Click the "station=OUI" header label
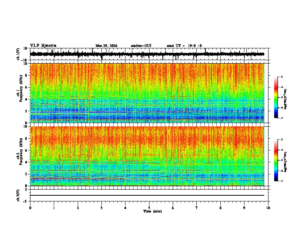 point(141,46)
